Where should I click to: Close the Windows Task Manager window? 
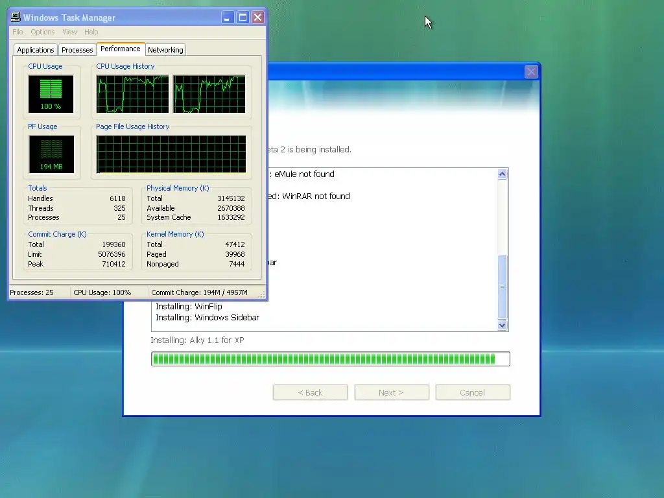click(257, 18)
